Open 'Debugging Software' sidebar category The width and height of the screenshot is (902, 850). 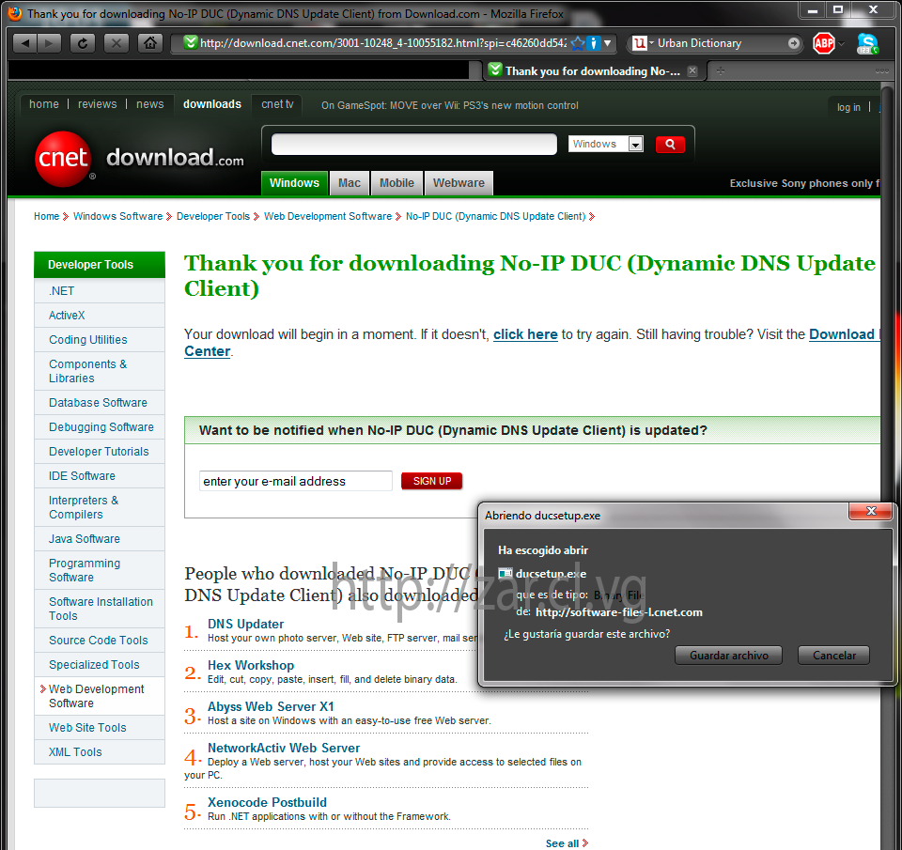coord(101,427)
